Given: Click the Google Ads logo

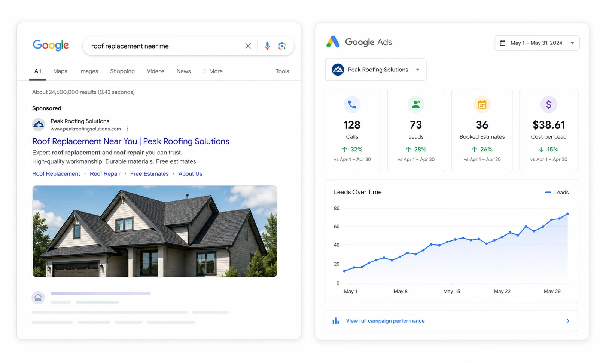Looking at the screenshot, I should pyautogui.click(x=359, y=42).
